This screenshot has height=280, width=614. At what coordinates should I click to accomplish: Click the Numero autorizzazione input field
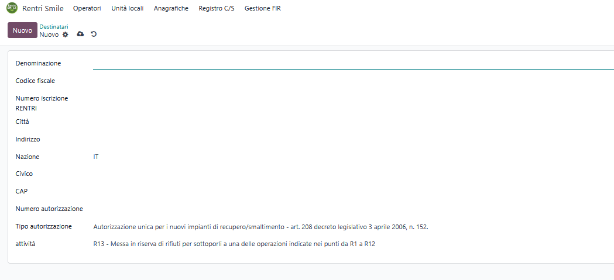coord(353,209)
